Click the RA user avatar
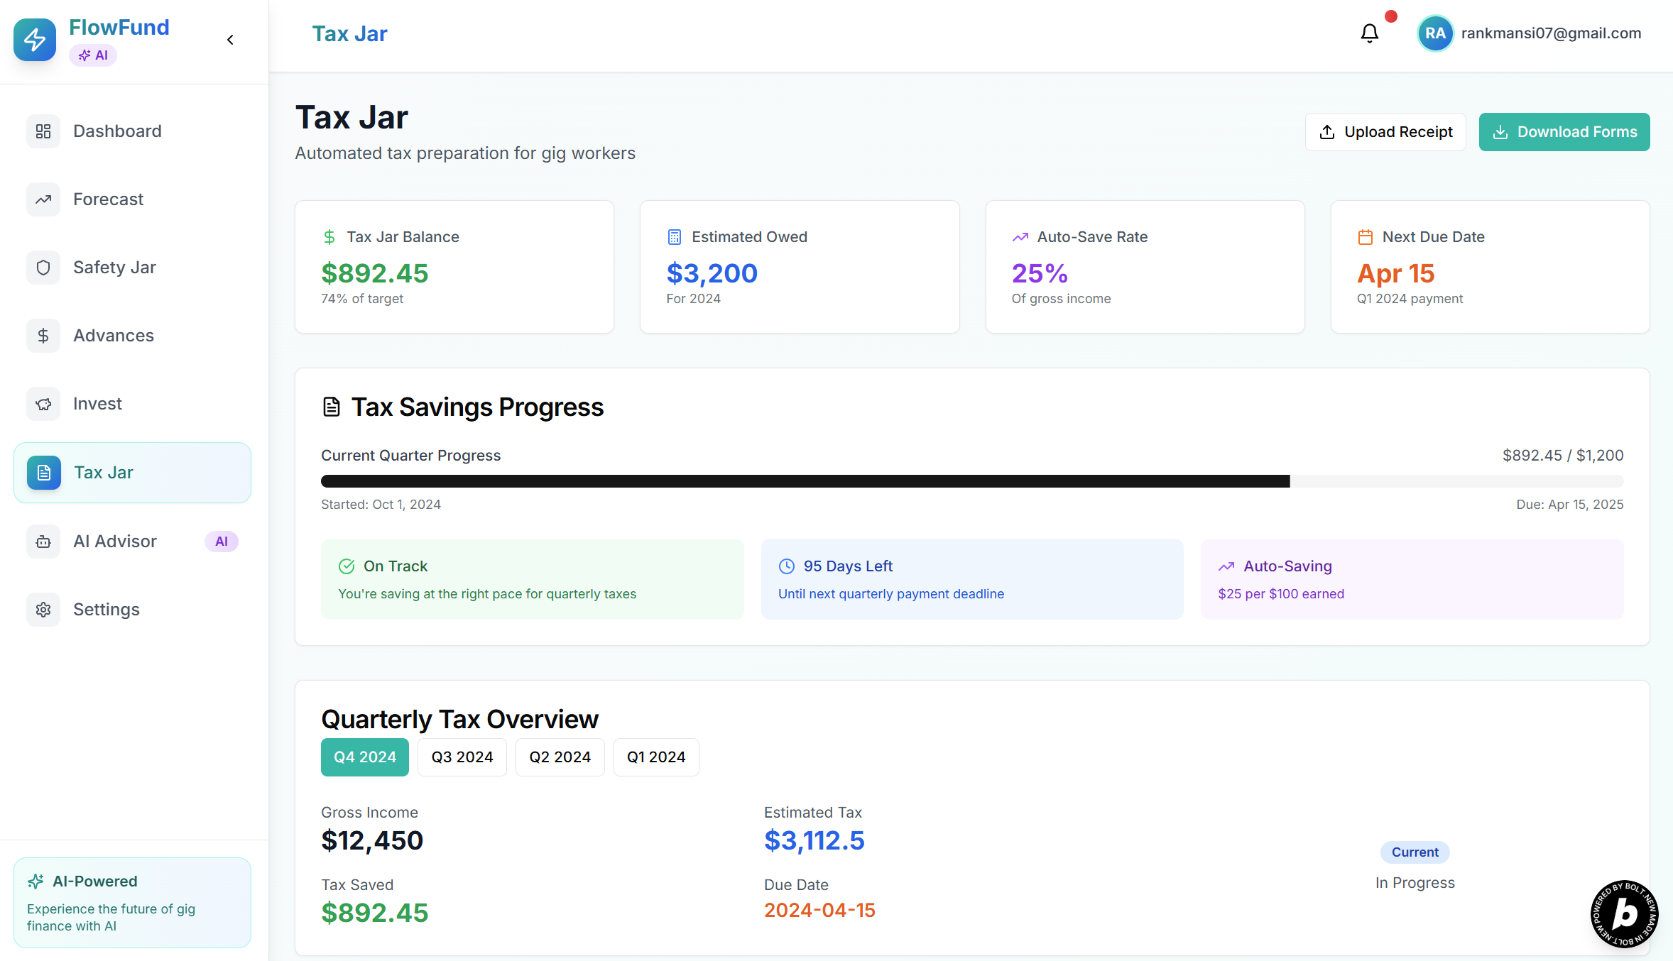The width and height of the screenshot is (1673, 961). tap(1435, 33)
